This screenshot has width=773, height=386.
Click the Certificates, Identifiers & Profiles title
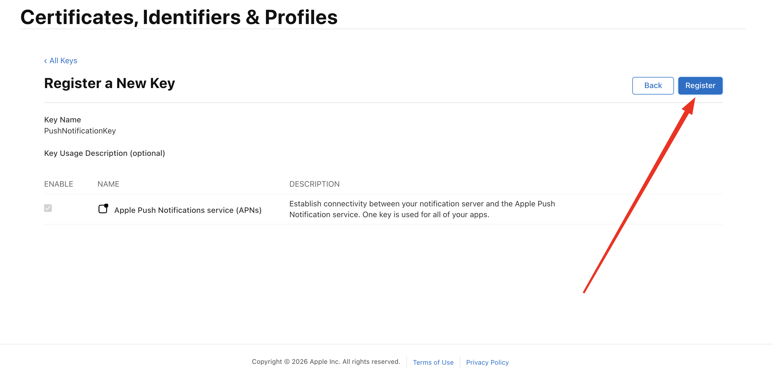coord(179,17)
